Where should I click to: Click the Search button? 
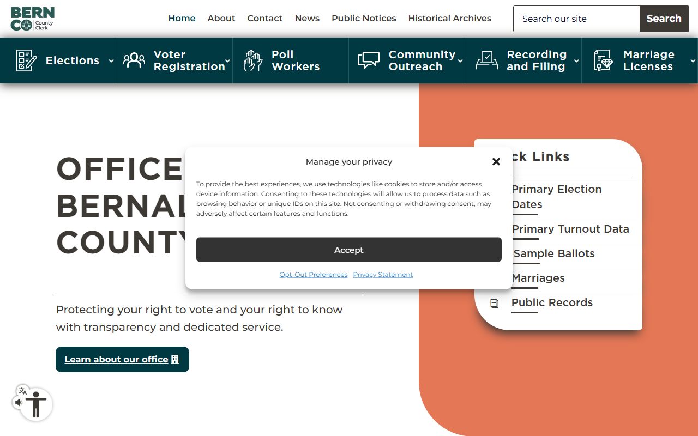664,19
